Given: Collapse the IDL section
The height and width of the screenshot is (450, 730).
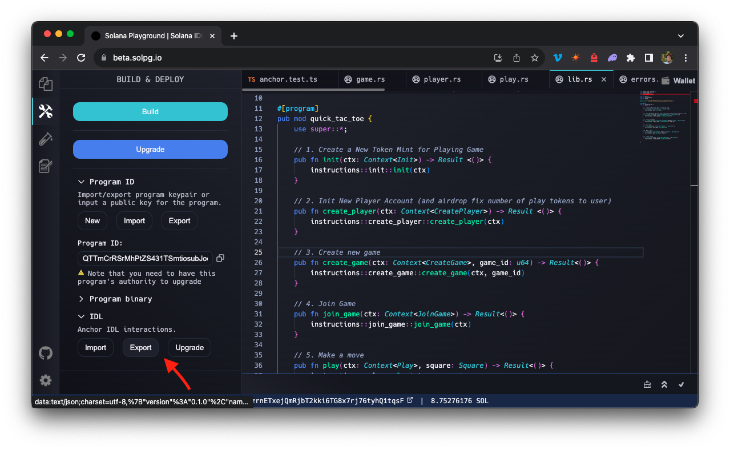Looking at the screenshot, I should pyautogui.click(x=91, y=316).
